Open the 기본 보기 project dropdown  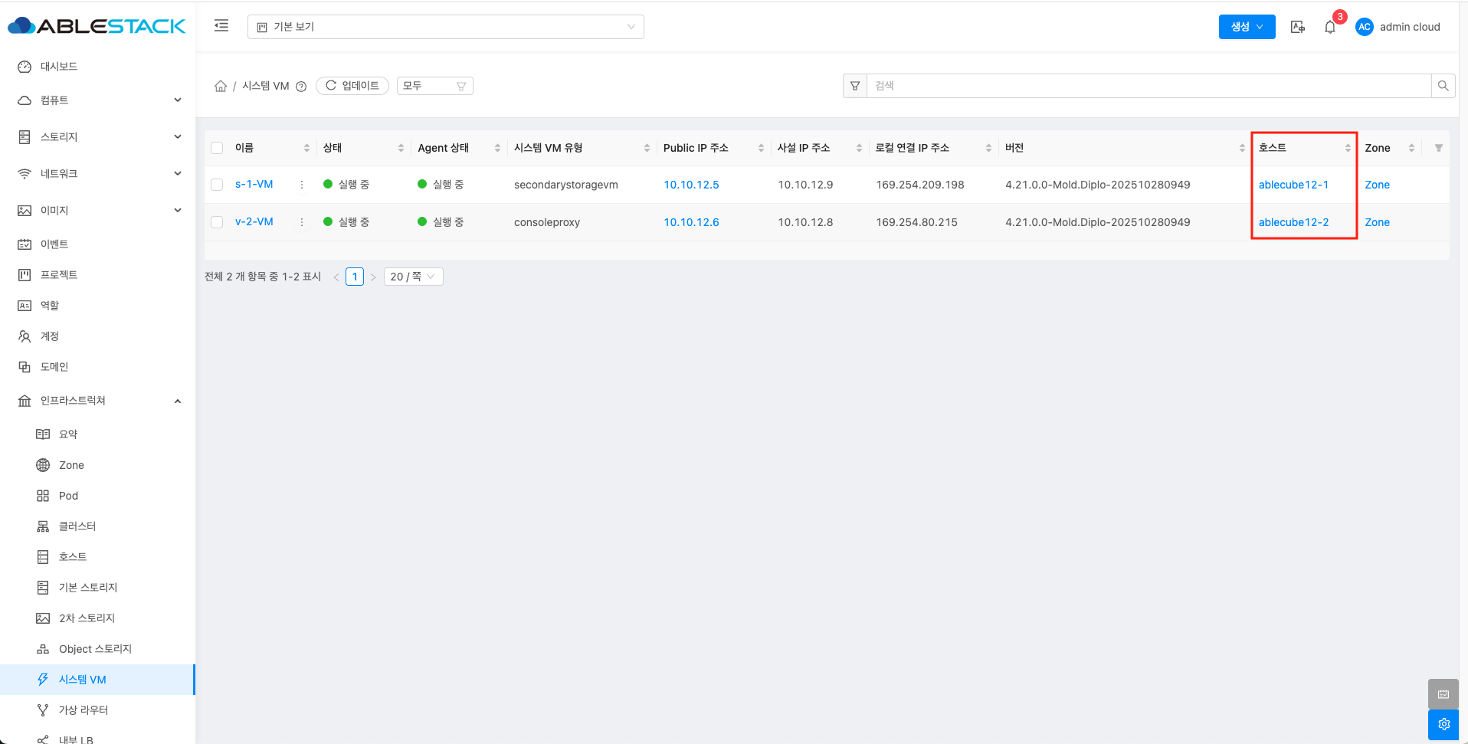(x=445, y=27)
